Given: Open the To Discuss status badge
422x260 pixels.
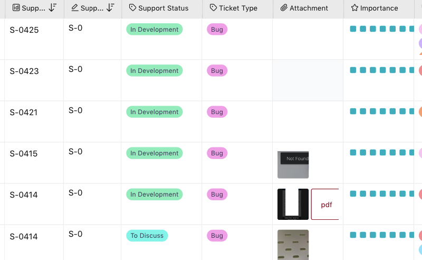Looking at the screenshot, I should coord(147,236).
